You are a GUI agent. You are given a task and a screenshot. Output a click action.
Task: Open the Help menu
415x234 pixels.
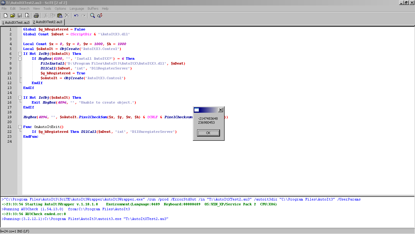point(105,9)
